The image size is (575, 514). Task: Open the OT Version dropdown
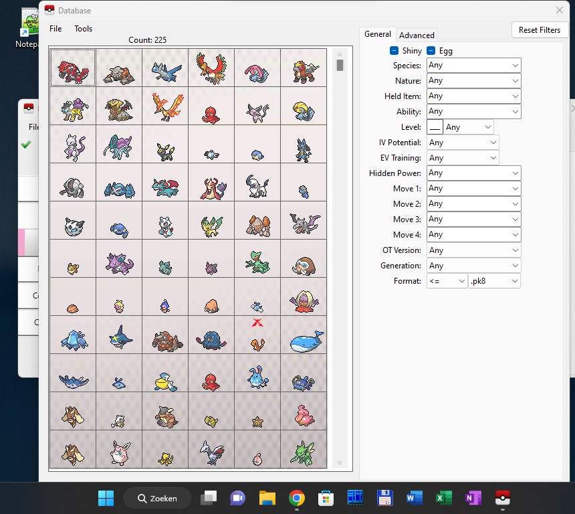(x=473, y=250)
